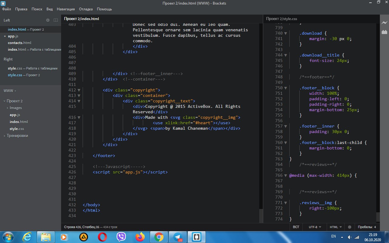
Task: Collapse code fold at line 413
Action: click(79, 96)
